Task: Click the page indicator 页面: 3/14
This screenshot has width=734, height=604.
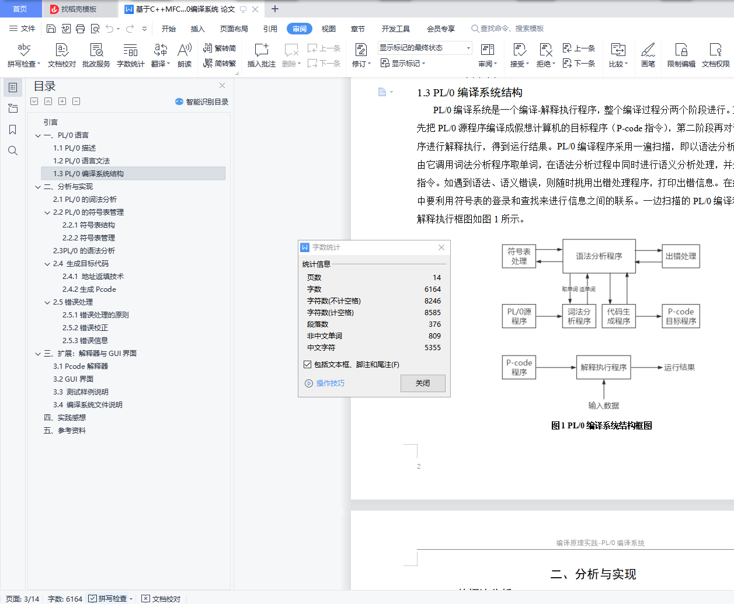Action: (22, 599)
